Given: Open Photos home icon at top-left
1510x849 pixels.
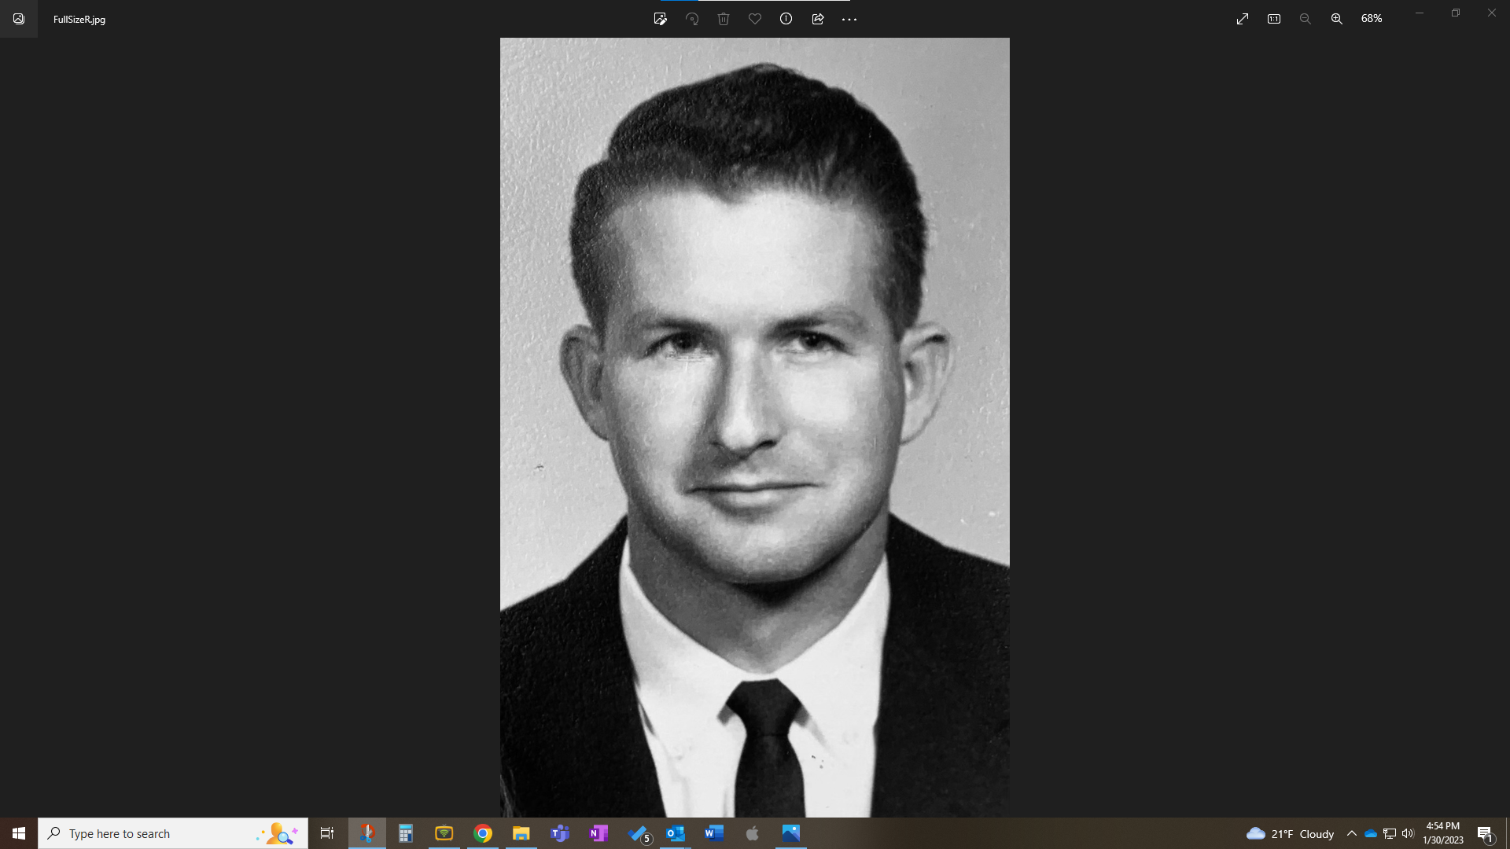Looking at the screenshot, I should point(19,19).
